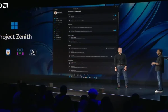Turn off the End task toggle

(115, 15)
